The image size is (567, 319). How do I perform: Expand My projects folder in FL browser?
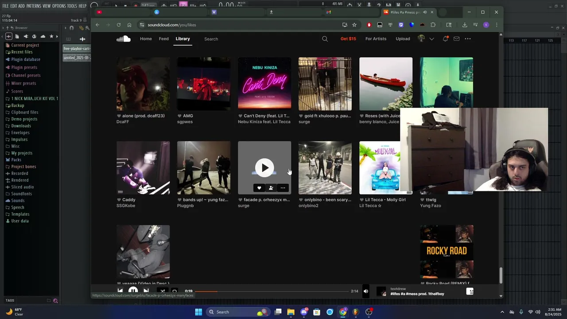click(22, 153)
